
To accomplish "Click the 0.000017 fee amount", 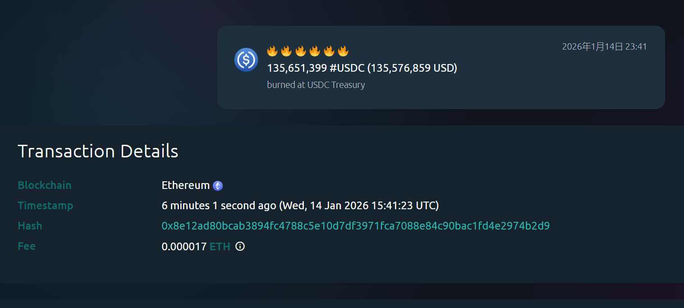I will tap(184, 247).
